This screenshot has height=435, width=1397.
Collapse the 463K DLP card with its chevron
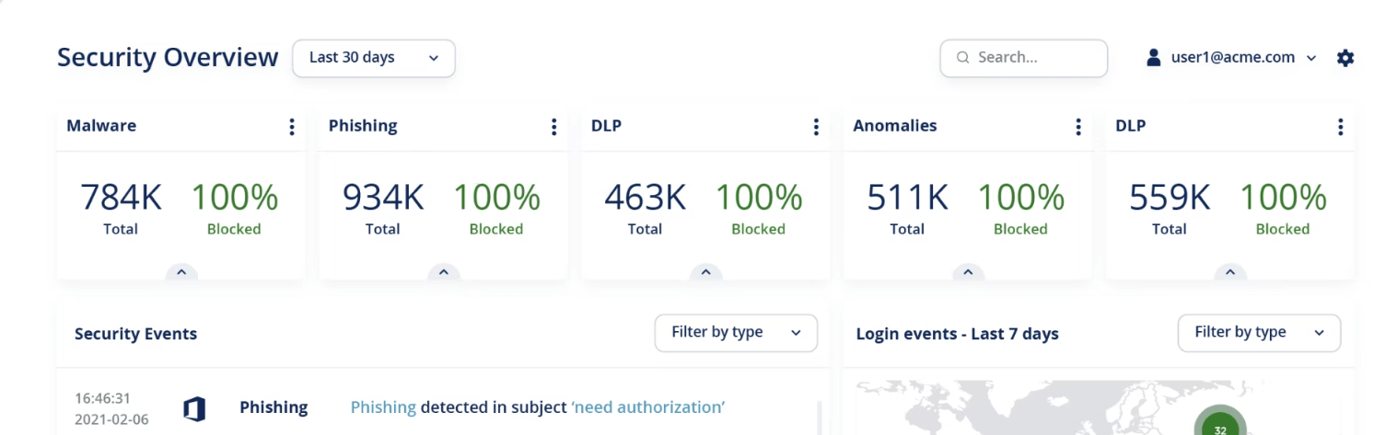[x=705, y=272]
